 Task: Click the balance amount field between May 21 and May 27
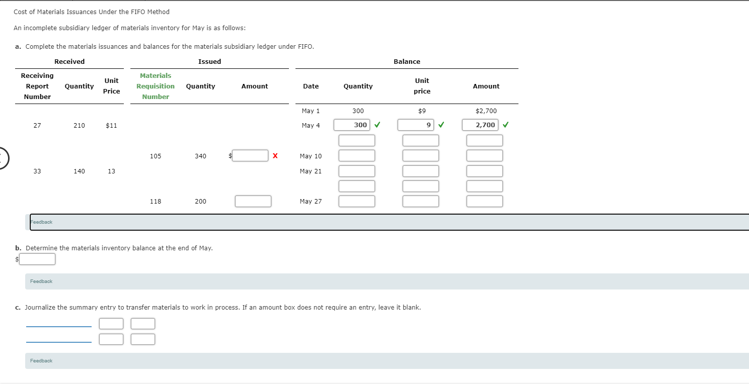485,186
